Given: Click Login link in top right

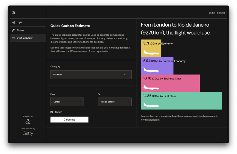Looking at the screenshot, I should coord(212,13).
